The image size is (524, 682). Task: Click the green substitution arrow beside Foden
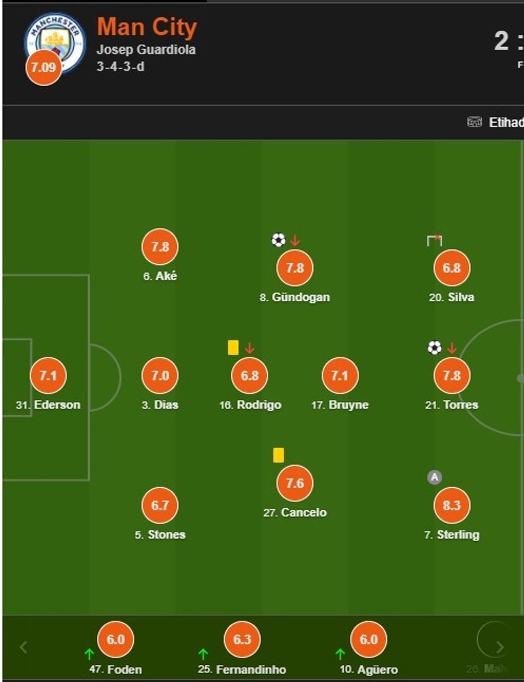tap(89, 654)
